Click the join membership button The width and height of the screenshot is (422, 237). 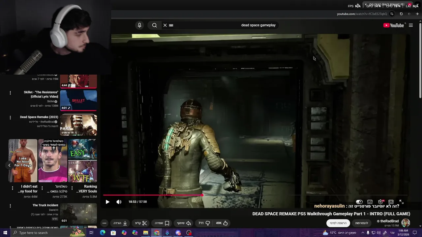[362, 223]
